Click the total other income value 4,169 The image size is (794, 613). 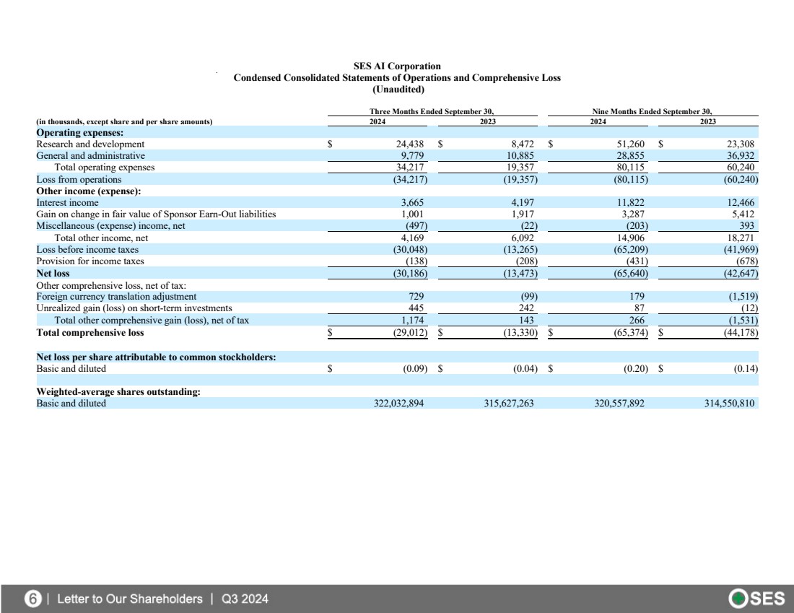tap(412, 238)
